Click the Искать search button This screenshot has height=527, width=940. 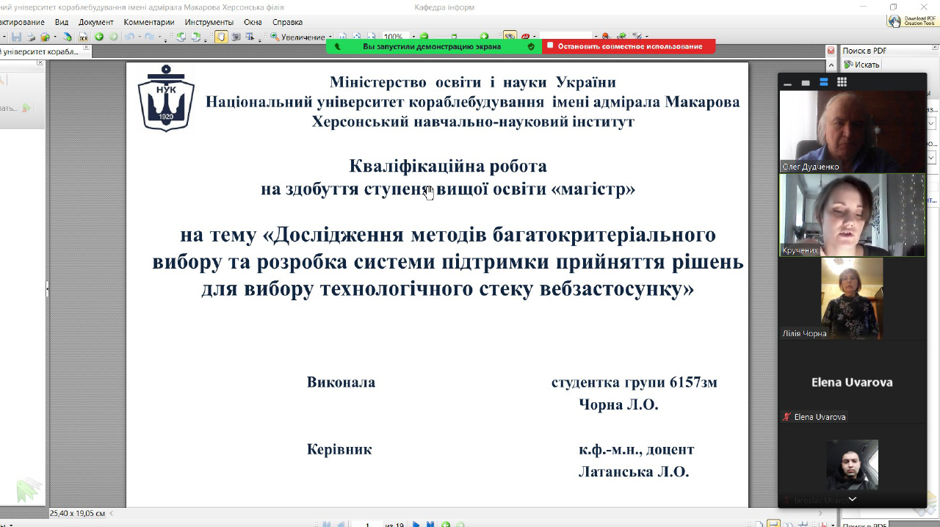861,65
